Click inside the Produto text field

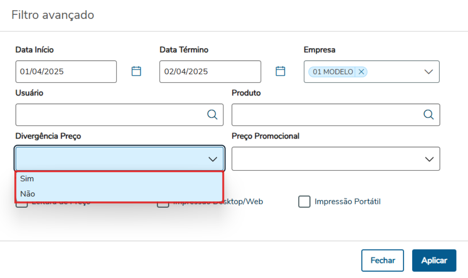click(326, 115)
